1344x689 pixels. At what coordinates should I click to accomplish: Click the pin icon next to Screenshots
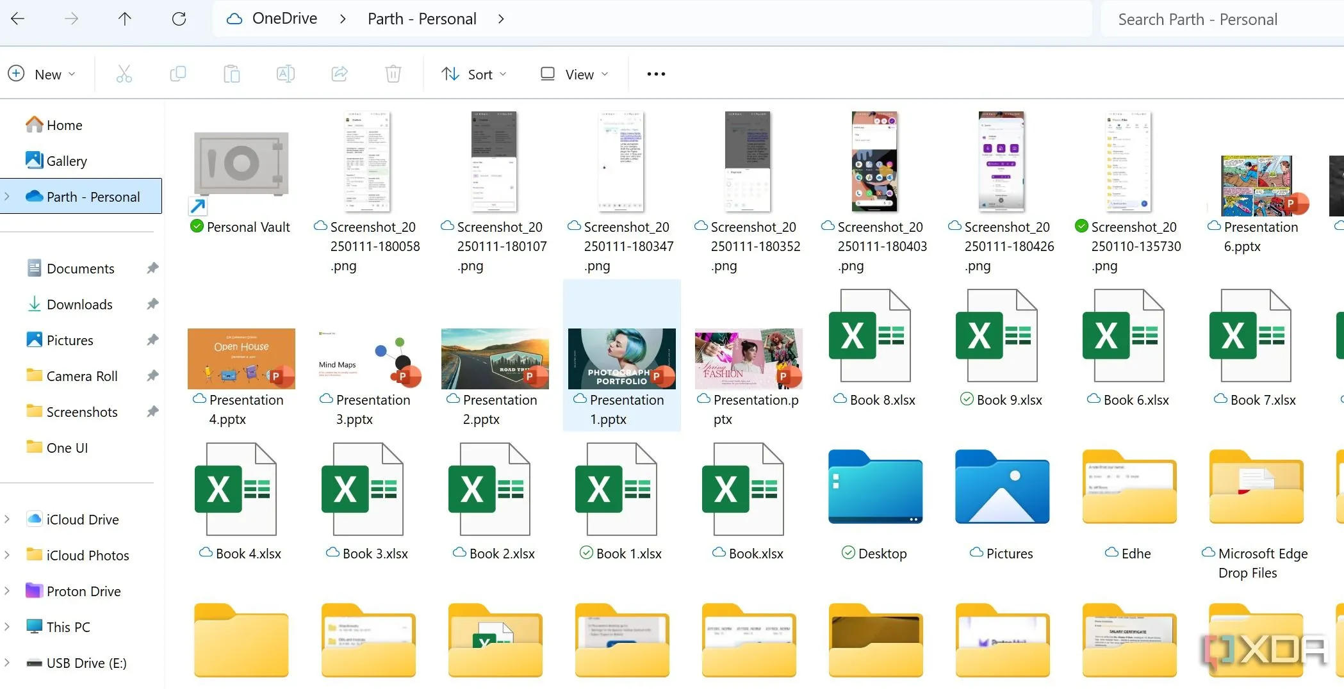pos(152,412)
